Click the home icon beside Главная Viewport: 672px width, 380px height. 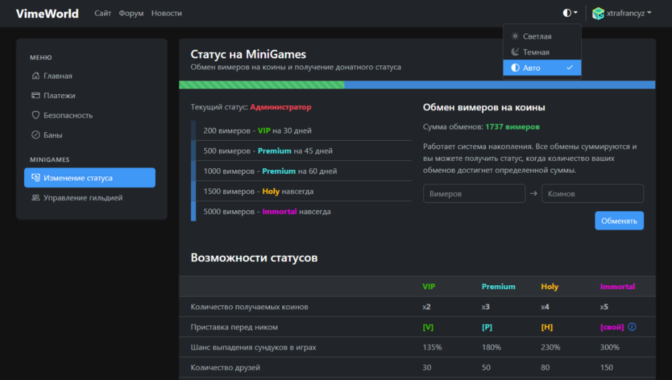pos(36,76)
